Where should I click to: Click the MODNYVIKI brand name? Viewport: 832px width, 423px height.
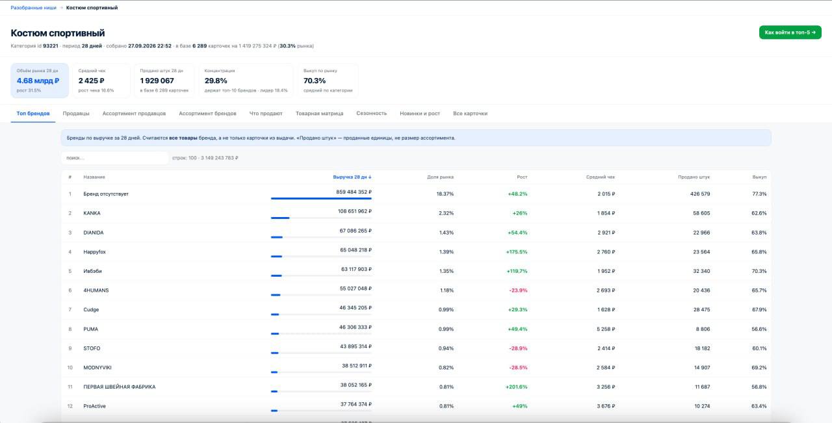(97, 368)
